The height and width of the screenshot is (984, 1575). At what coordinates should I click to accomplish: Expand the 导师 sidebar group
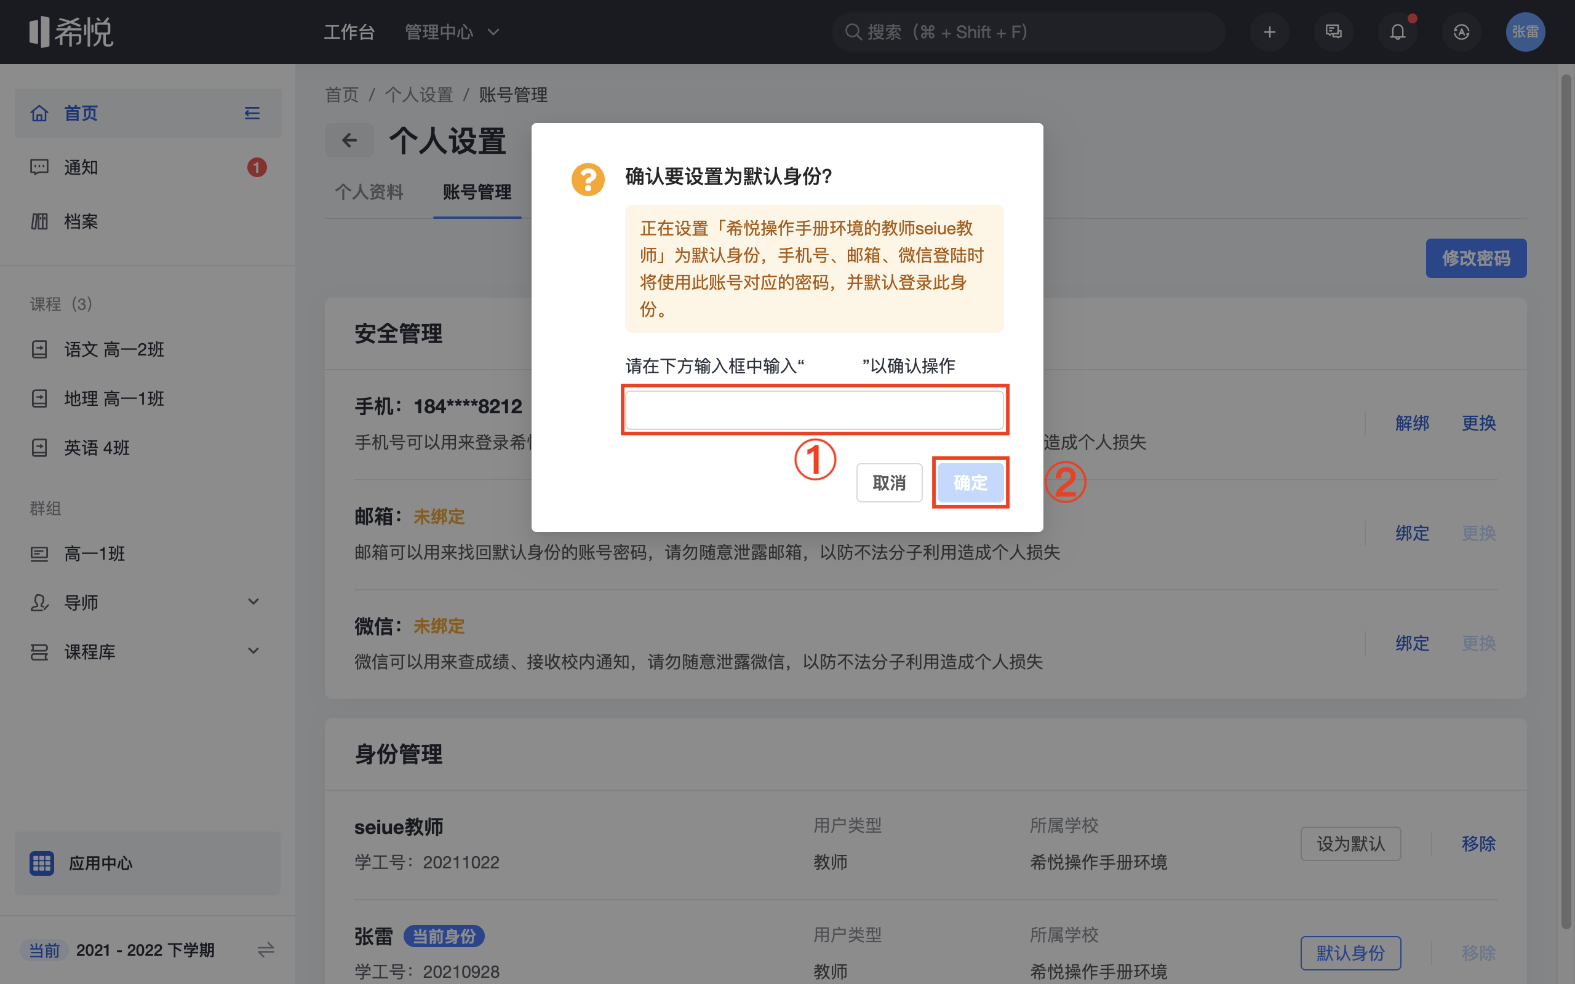coord(253,602)
